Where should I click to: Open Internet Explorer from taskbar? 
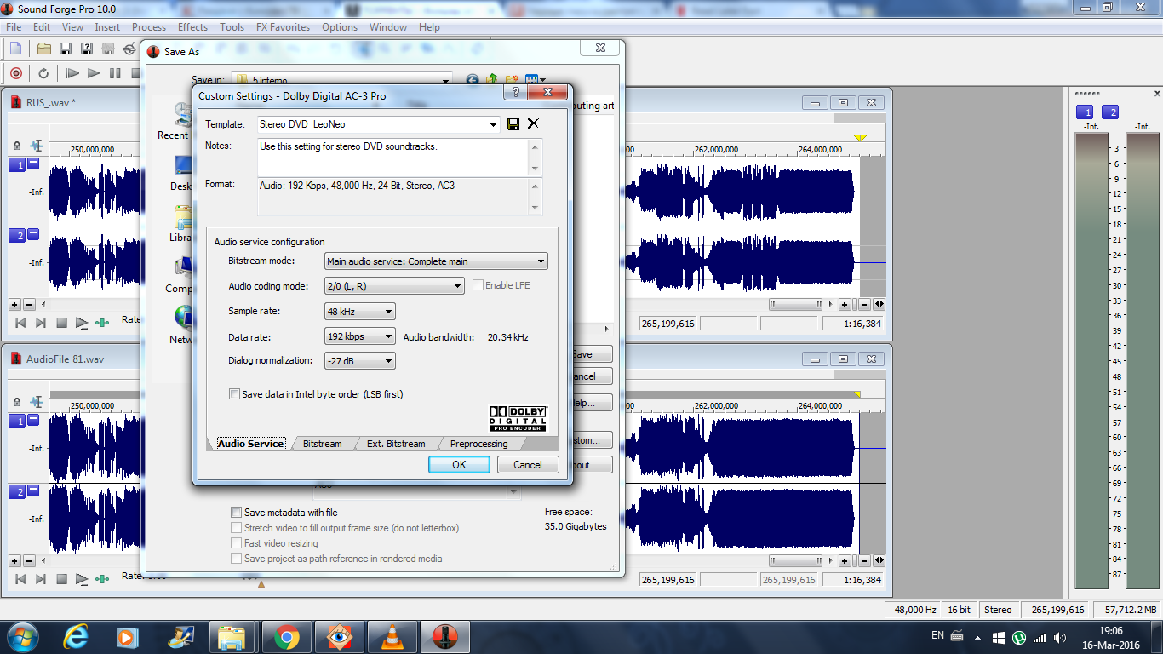pos(77,636)
